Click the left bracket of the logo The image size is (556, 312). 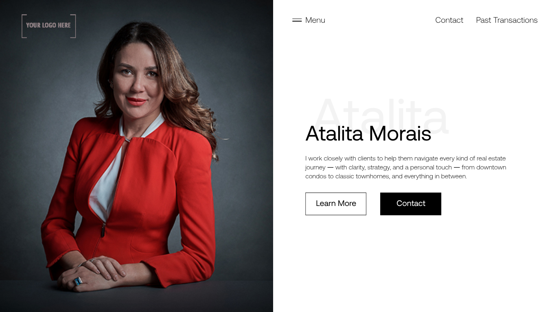(x=24, y=26)
